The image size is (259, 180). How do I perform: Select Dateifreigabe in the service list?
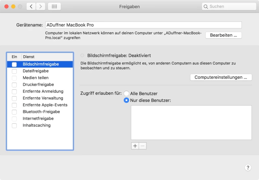pos(40,71)
